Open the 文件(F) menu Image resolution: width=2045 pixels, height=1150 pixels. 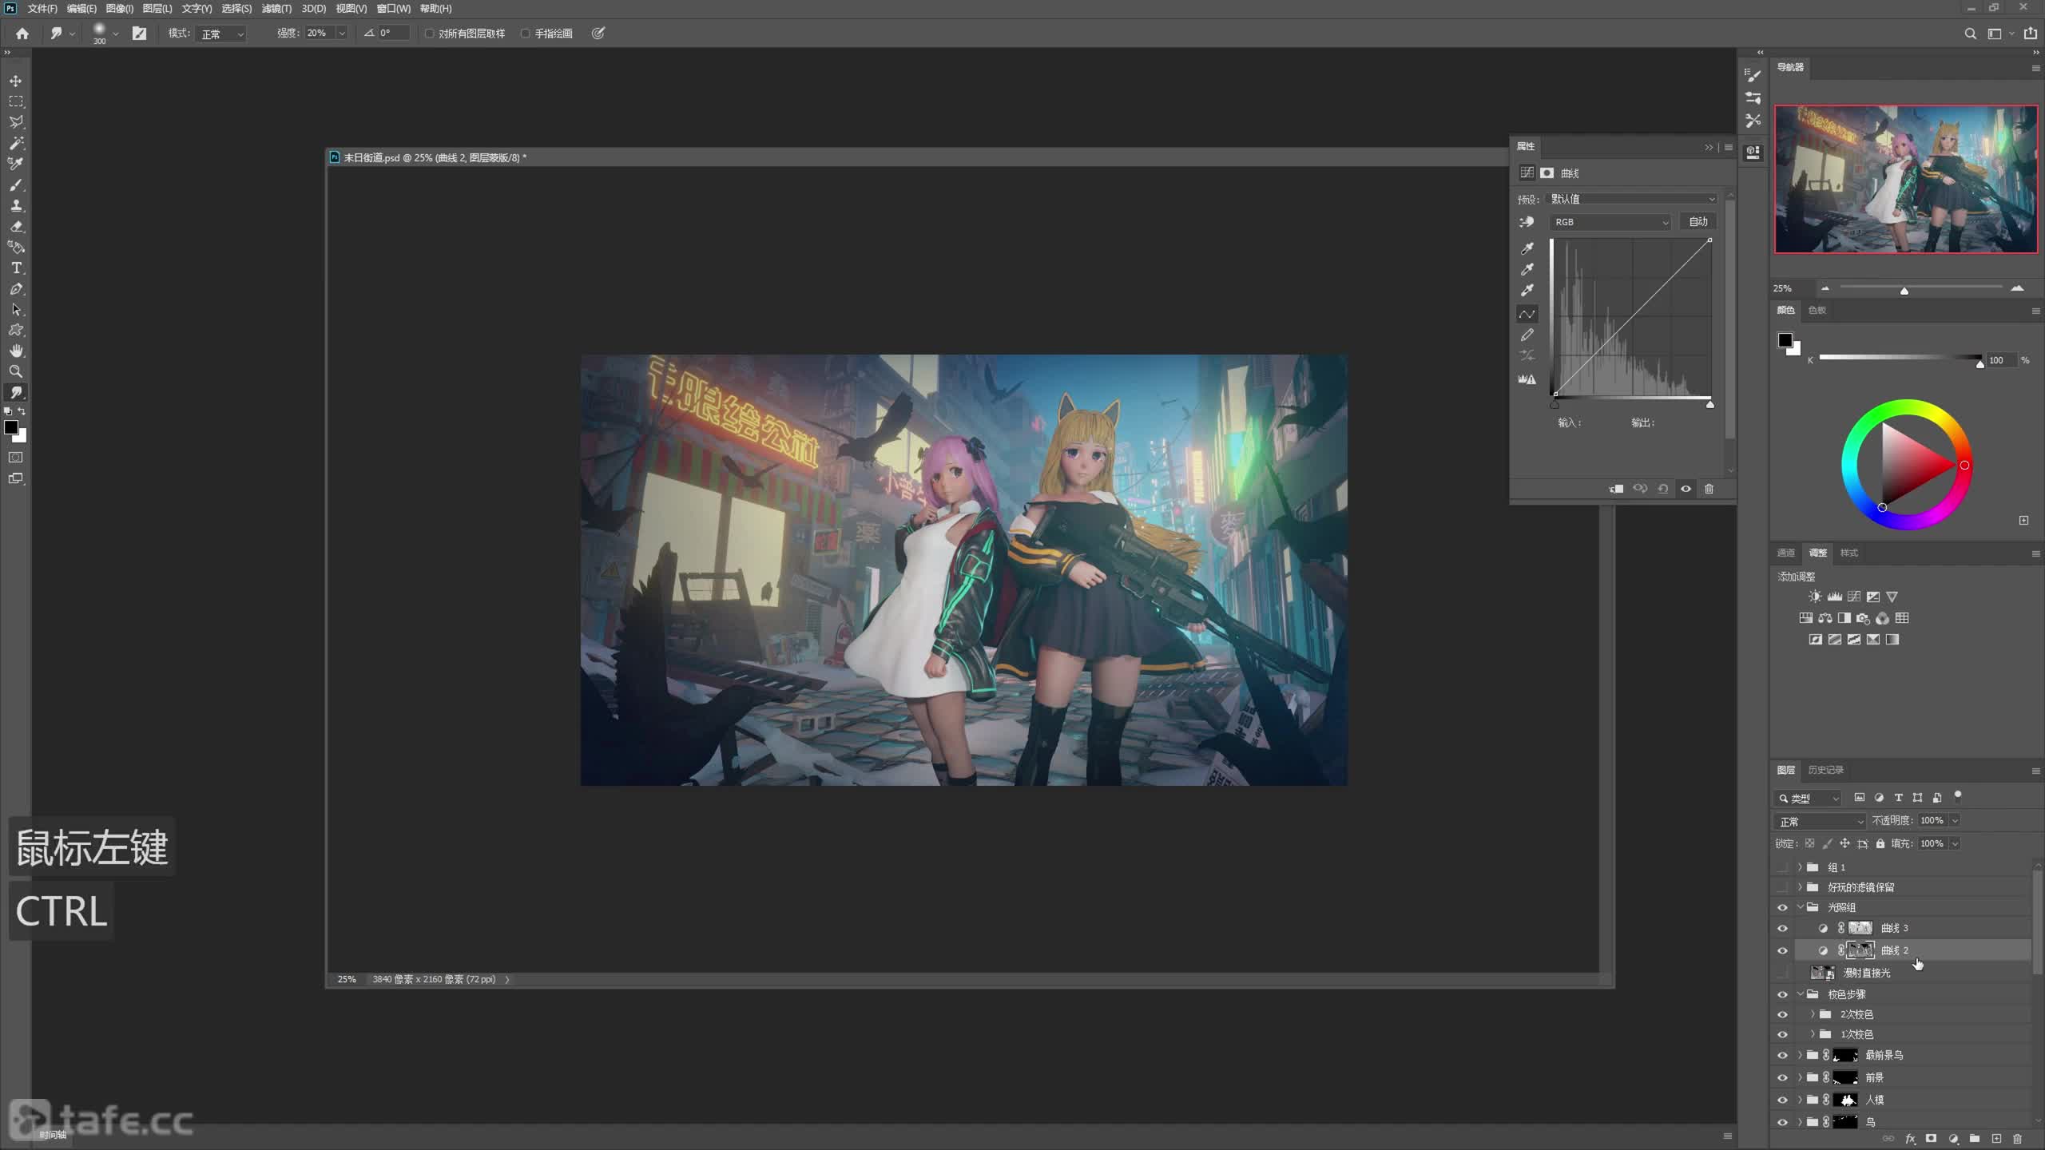point(42,9)
